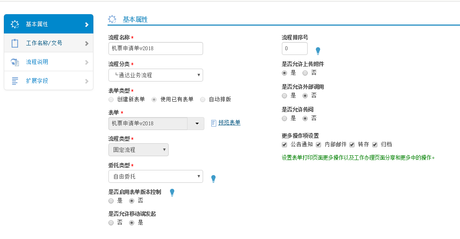Uncheck the 公告通知 checkbox

(x=284, y=145)
